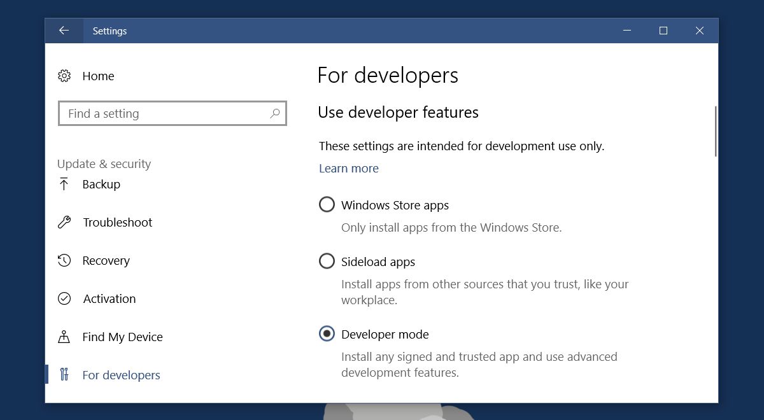Click the Recovery clock icon

(x=64, y=261)
